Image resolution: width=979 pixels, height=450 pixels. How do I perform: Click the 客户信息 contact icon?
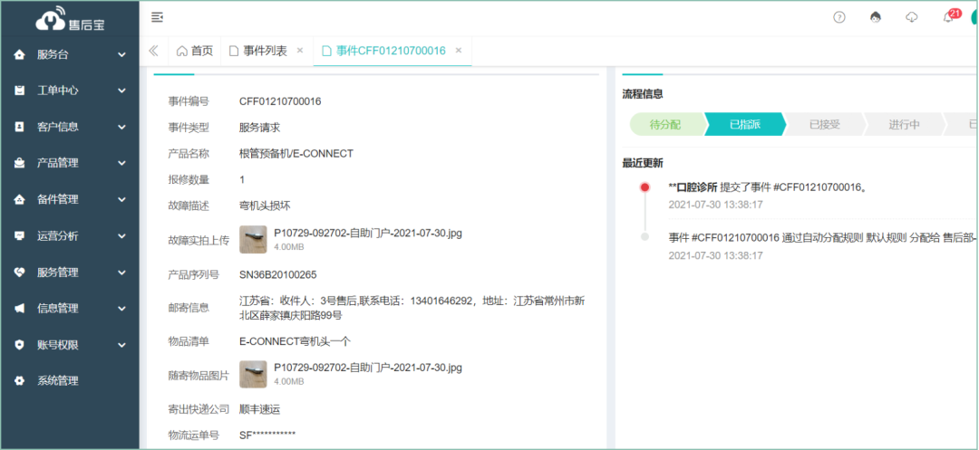pyautogui.click(x=19, y=127)
